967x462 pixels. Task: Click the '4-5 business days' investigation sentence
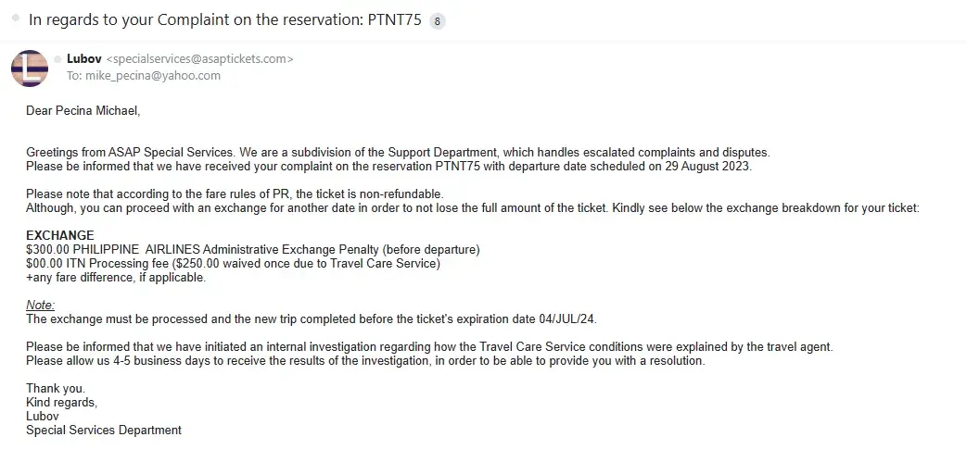coord(364,360)
